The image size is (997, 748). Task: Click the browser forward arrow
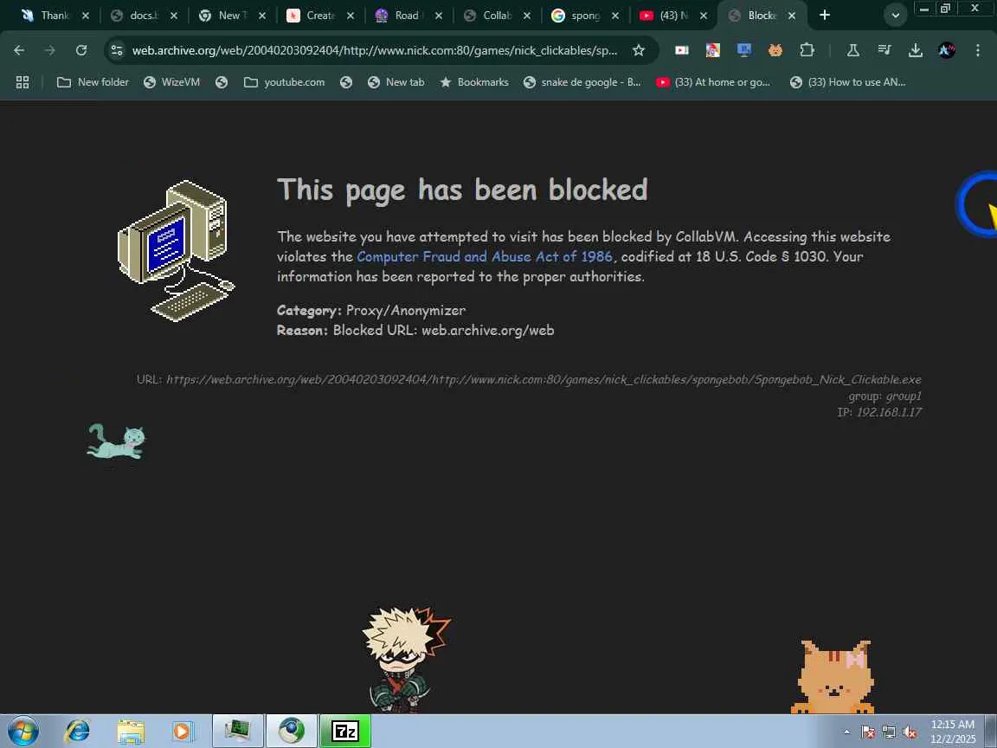point(49,50)
